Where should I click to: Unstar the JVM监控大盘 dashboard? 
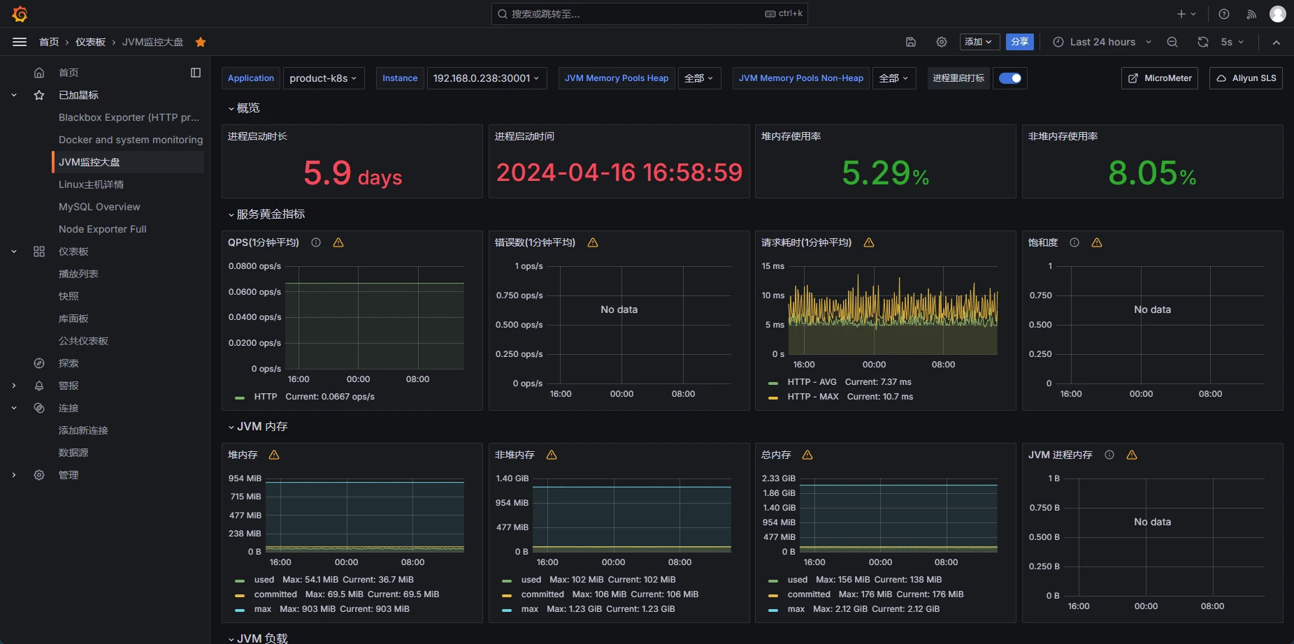click(x=201, y=42)
